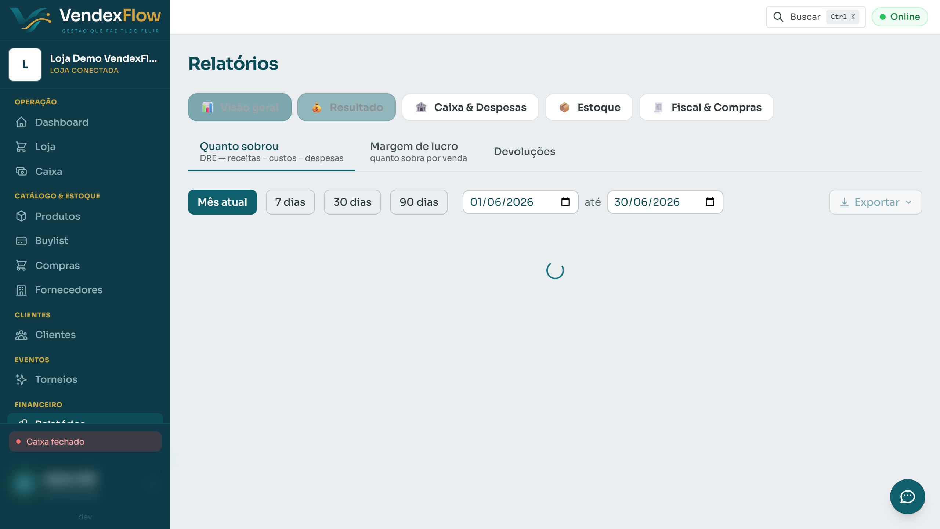Go to Clientes in sidebar
This screenshot has width=940, height=529.
click(85, 335)
